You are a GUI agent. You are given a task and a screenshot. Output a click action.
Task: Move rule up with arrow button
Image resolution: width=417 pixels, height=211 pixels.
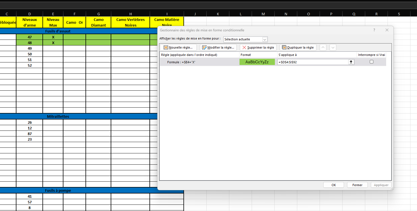[x=323, y=47]
